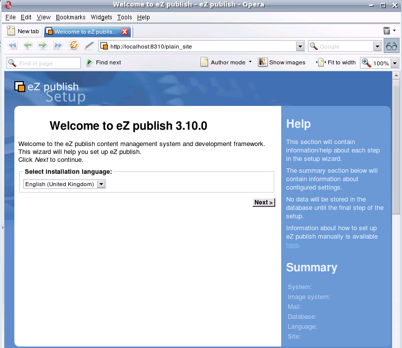Reload the page with the Reload icon
Viewport: 402px width, 348px height.
point(74,45)
